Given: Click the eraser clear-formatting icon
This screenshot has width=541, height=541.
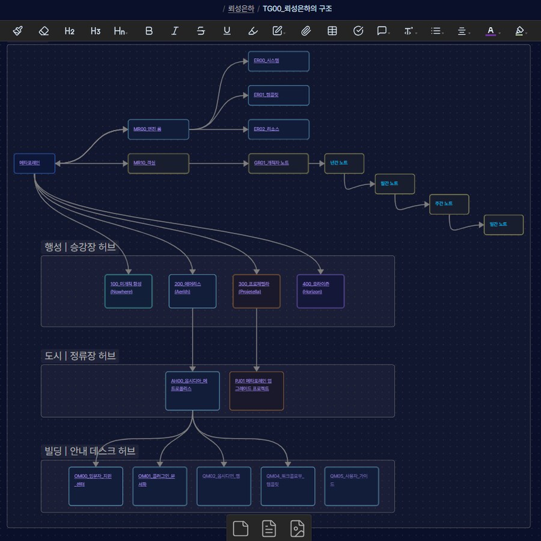Looking at the screenshot, I should tap(43, 31).
